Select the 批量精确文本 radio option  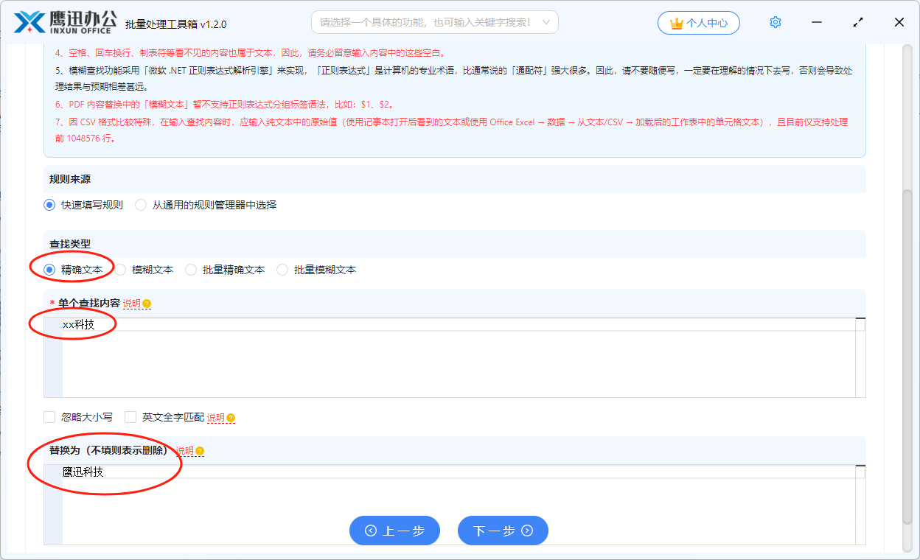(x=191, y=270)
